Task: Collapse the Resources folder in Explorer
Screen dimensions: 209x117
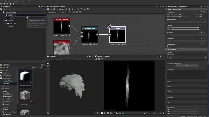Action: coord(3,21)
